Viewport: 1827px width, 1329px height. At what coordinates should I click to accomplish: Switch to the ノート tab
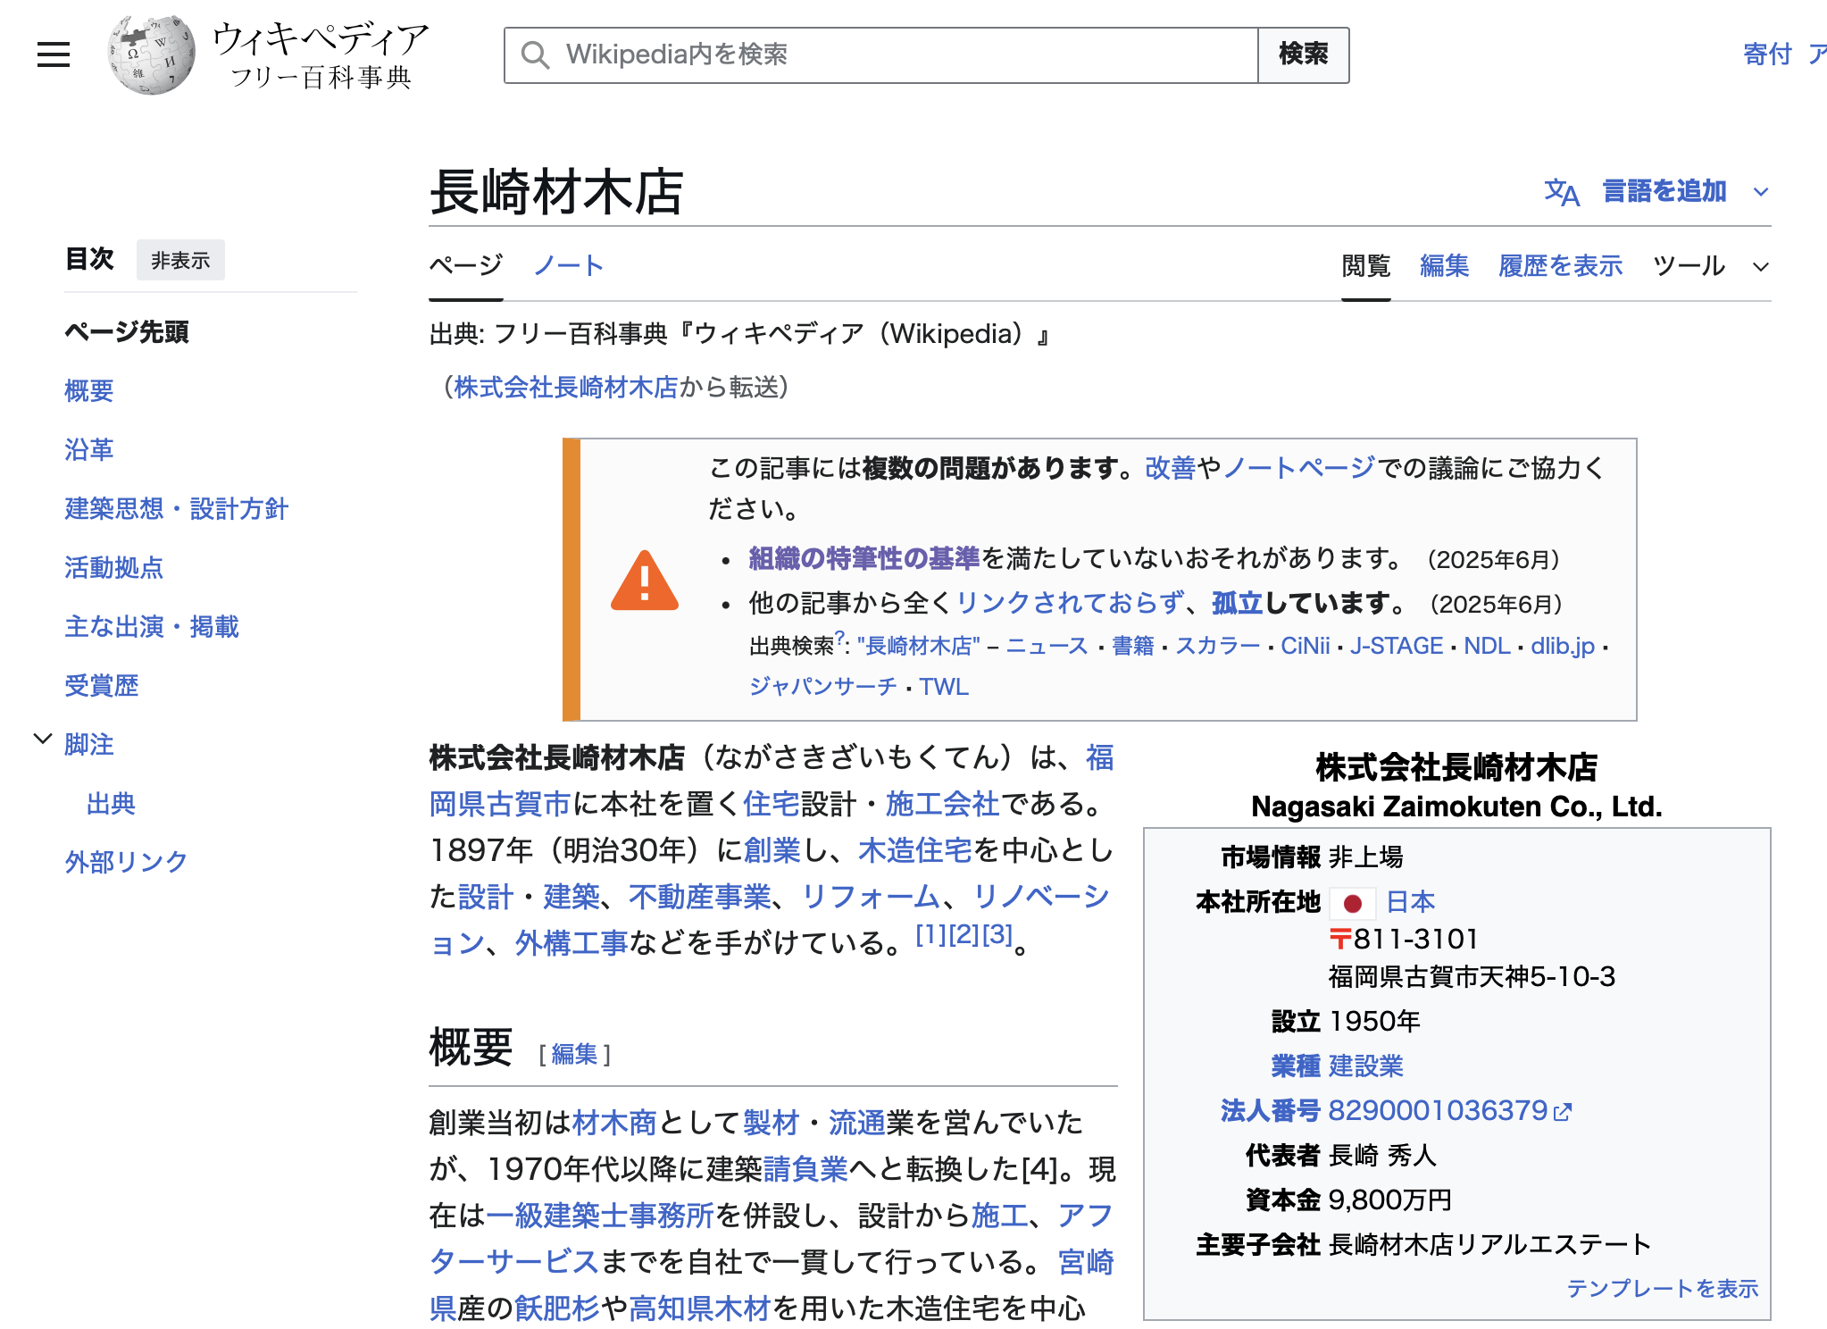coord(568,265)
